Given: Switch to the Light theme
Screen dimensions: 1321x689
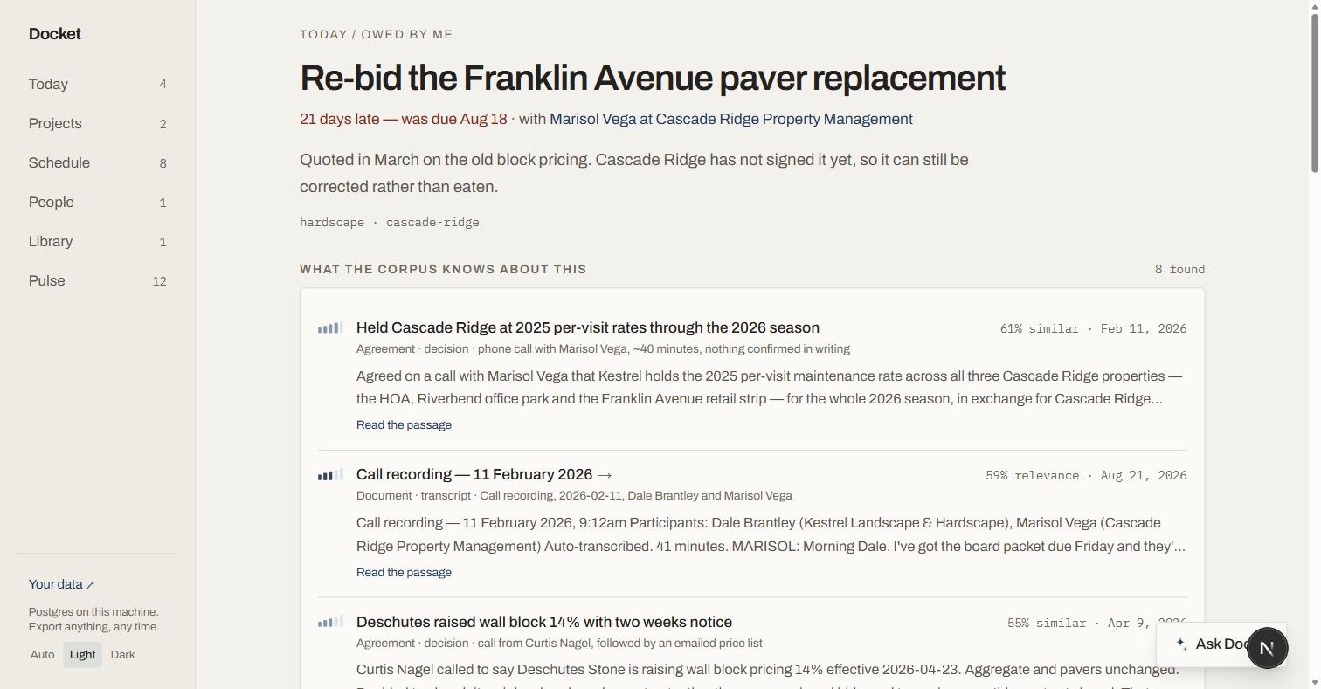Looking at the screenshot, I should (82, 655).
